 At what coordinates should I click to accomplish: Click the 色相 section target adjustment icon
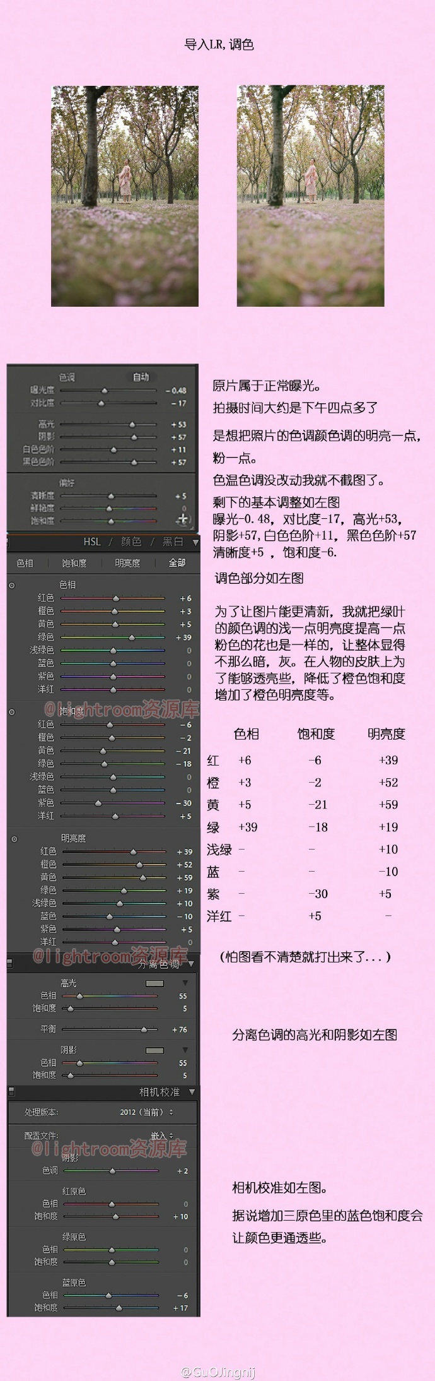[12, 585]
